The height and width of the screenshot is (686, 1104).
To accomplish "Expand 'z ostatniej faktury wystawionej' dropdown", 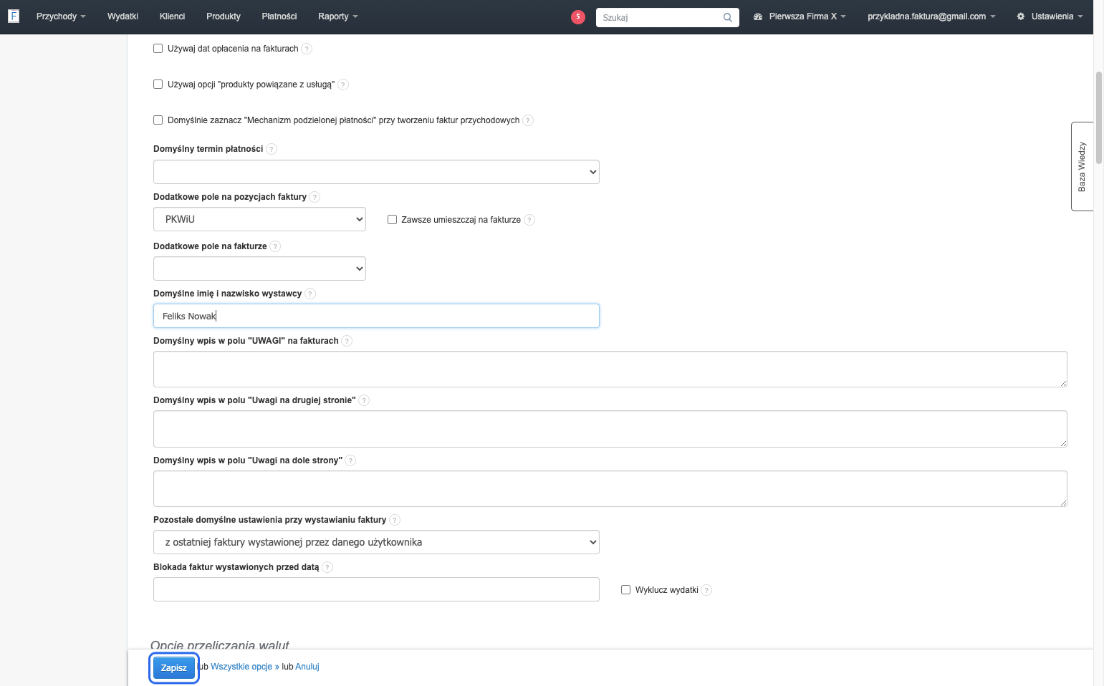I will 376,542.
